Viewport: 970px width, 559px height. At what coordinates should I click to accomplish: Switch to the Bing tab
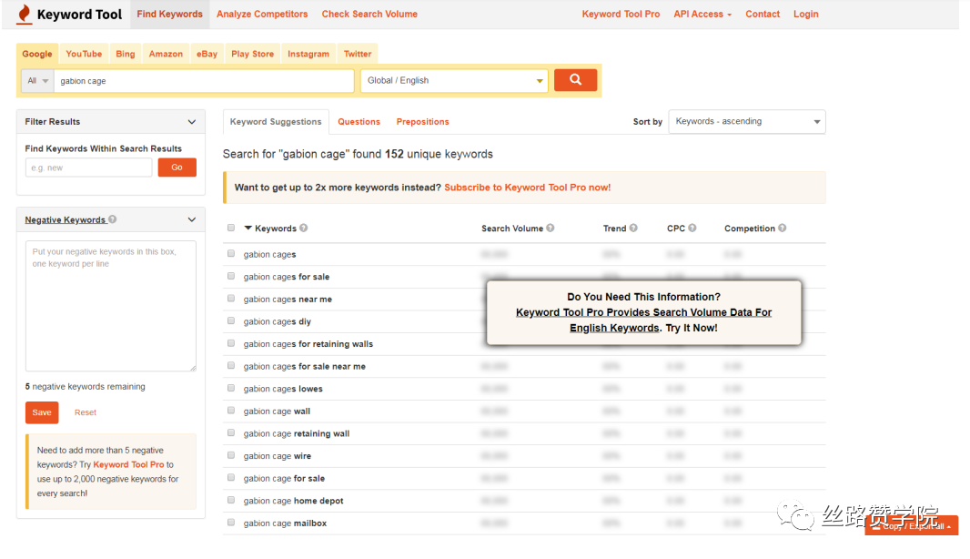pyautogui.click(x=125, y=54)
